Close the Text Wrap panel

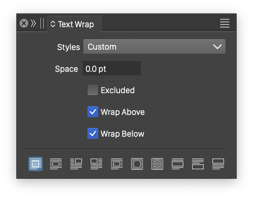click(x=24, y=24)
